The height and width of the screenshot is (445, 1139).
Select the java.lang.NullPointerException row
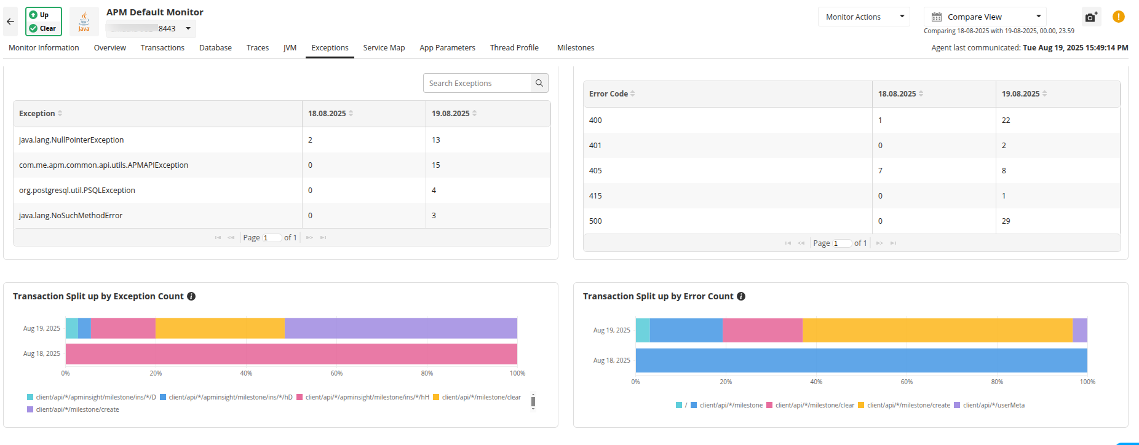282,140
